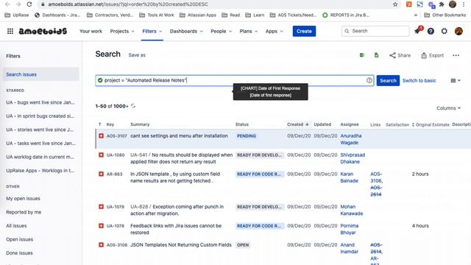This screenshot has width=471, height=265.
Task: Open the notifications bell icon
Action: [x=417, y=31]
